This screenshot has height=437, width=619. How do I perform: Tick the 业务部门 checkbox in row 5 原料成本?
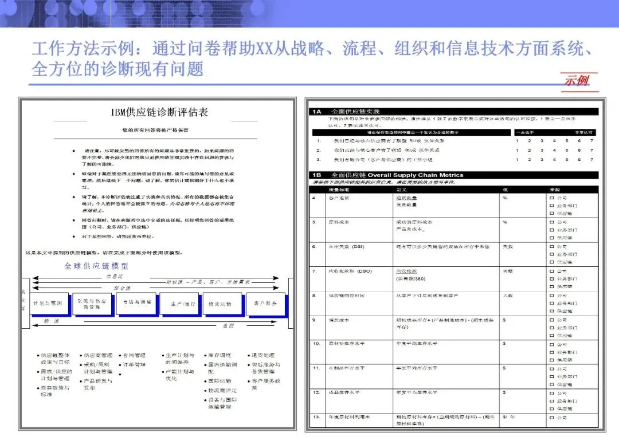(x=551, y=230)
